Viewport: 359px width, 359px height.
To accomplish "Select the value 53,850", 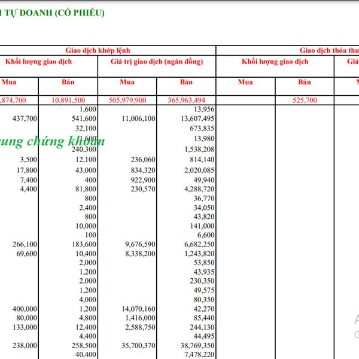I will [x=204, y=263].
